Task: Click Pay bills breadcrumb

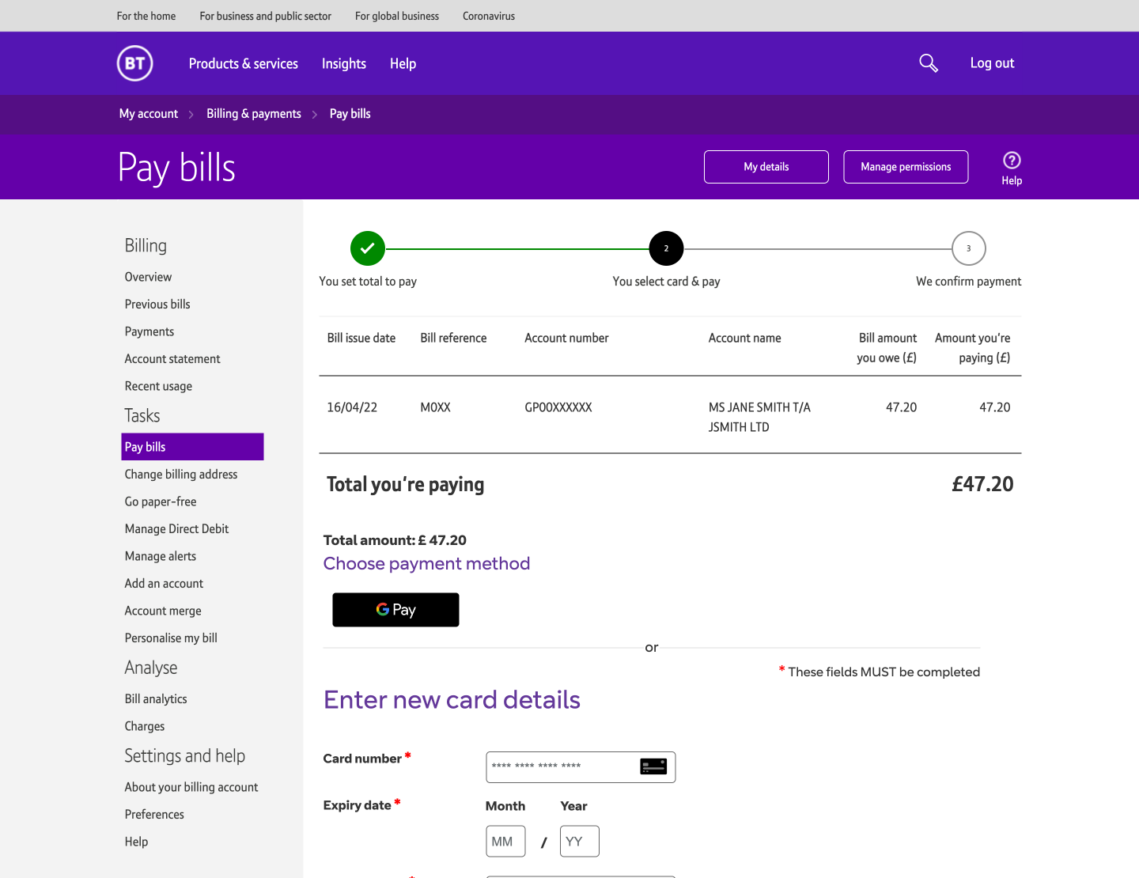Action: coord(350,114)
